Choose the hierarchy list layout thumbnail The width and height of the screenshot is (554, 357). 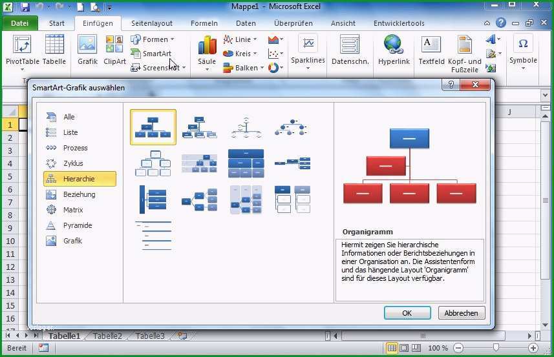pyautogui.click(x=293, y=200)
